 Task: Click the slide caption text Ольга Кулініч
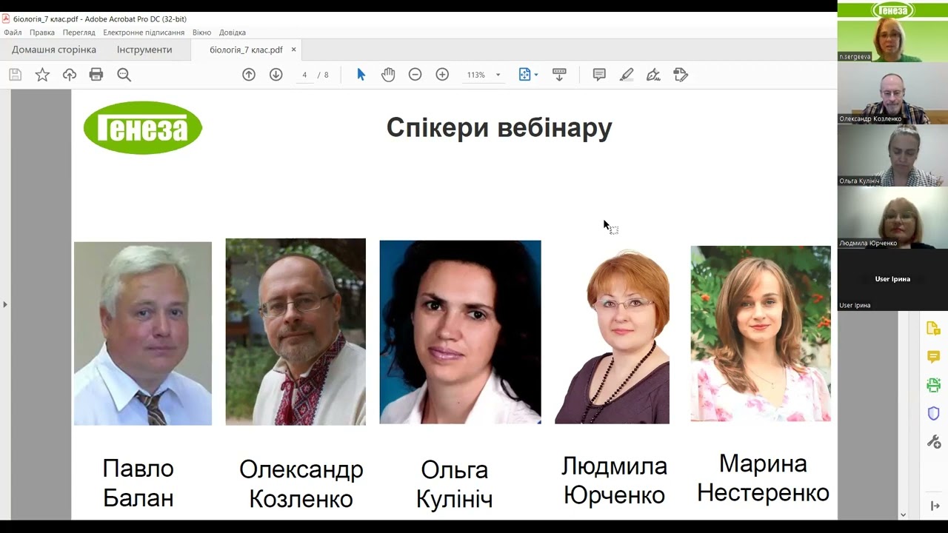click(x=454, y=484)
